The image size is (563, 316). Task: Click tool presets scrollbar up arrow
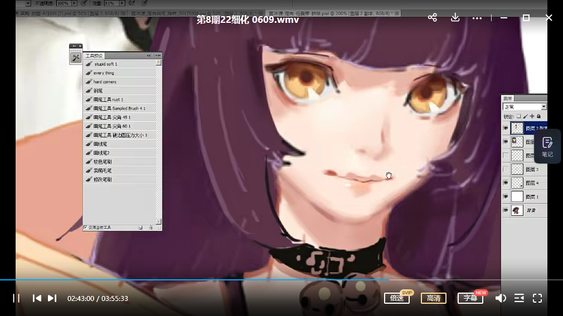(159, 62)
